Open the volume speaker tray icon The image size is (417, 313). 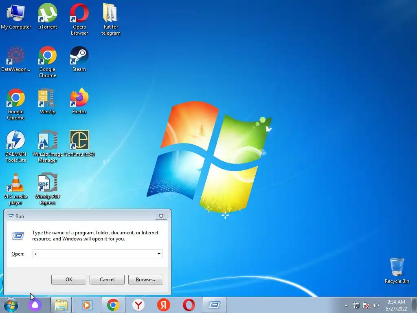[x=375, y=305]
